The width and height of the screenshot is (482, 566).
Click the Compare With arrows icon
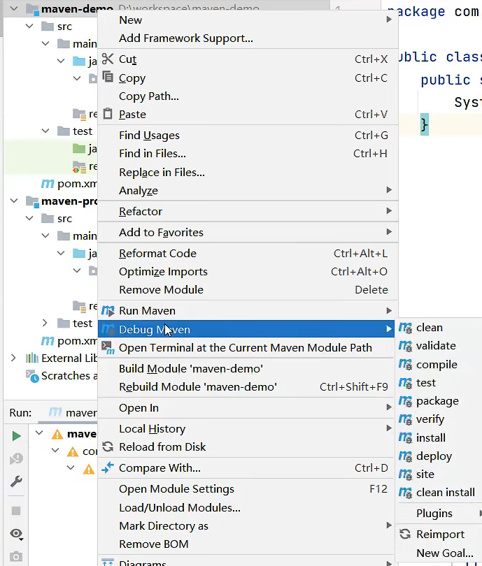108,468
